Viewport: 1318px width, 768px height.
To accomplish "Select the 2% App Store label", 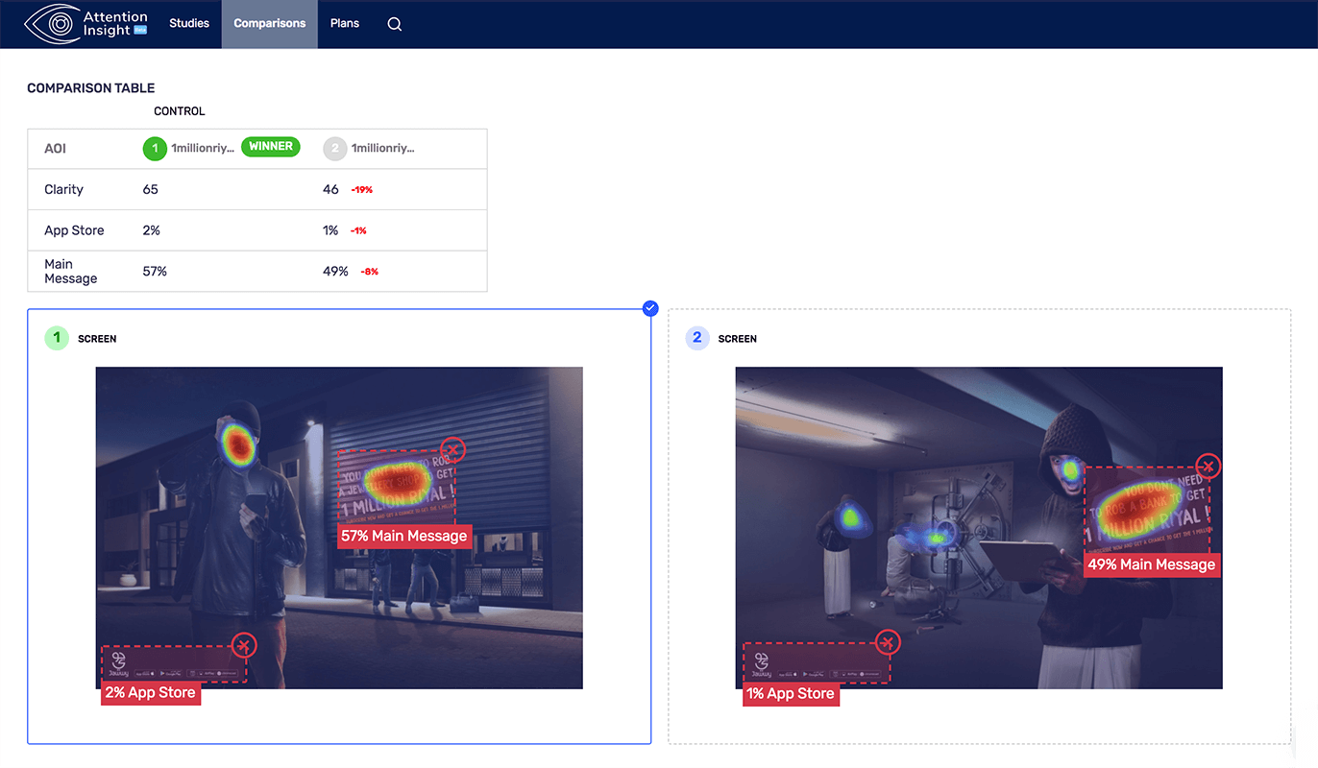I will pyautogui.click(x=151, y=693).
